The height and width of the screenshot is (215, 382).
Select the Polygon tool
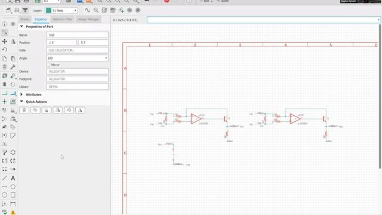pos(13,187)
